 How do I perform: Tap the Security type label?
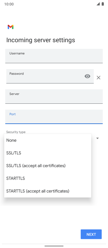(x=16, y=132)
